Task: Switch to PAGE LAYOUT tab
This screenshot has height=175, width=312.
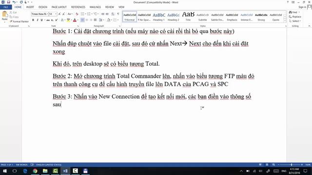Action: pos(59,7)
